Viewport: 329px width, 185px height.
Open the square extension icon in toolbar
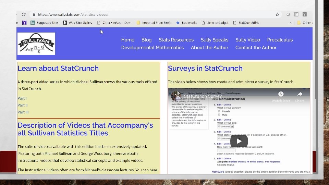click(296, 14)
